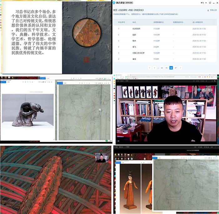Image resolution: width=219 pixels, height=214 pixels.
Task: Click the blue button in middle sketch viewer toolbar
Action: pyautogui.click(x=60, y=83)
